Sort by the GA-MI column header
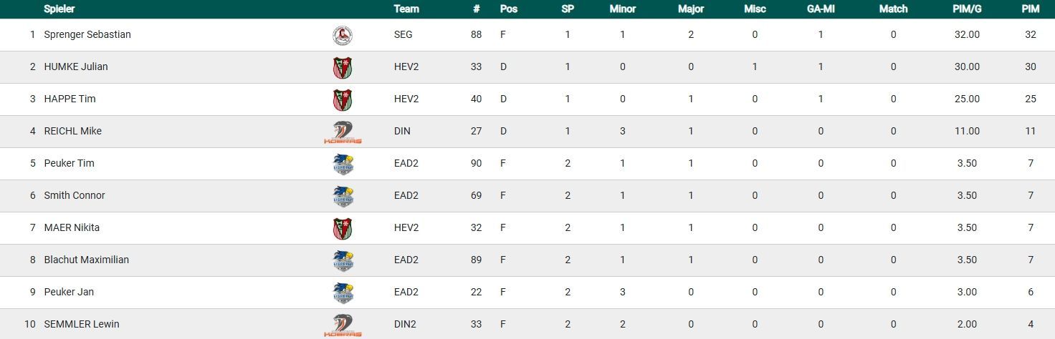 821,9
